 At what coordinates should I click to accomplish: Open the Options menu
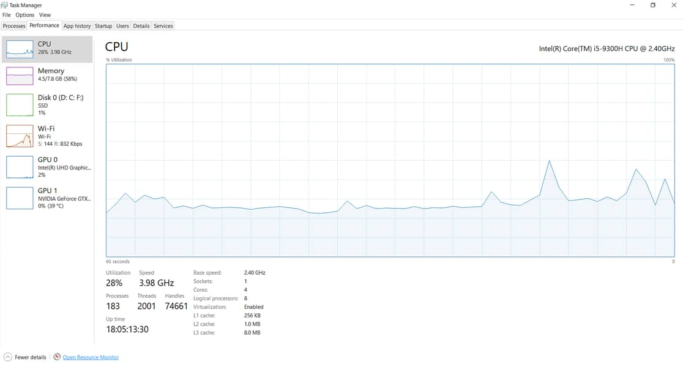[25, 15]
